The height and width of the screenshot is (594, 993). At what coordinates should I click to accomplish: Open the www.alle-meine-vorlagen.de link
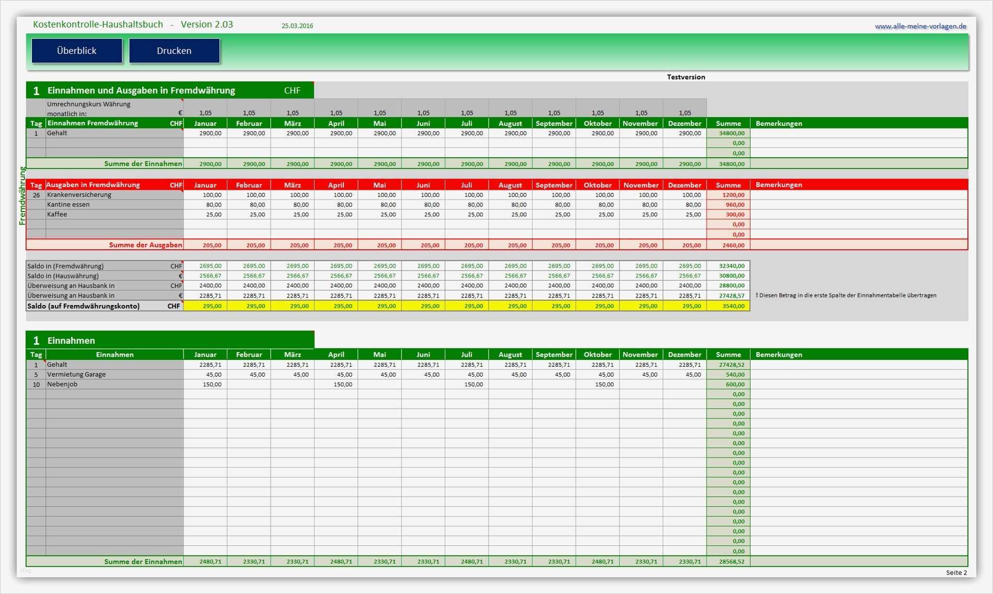920,25
